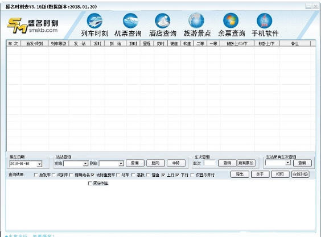321x237 pixels.
Task: Click the 备注 column header
Action: click(x=295, y=44)
